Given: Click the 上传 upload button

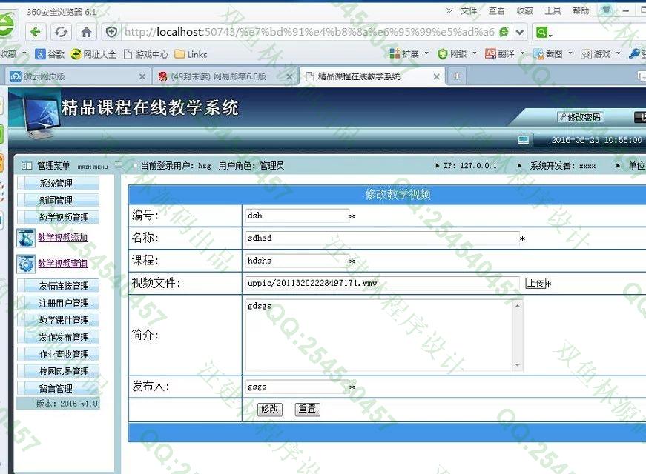Looking at the screenshot, I should 535,283.
